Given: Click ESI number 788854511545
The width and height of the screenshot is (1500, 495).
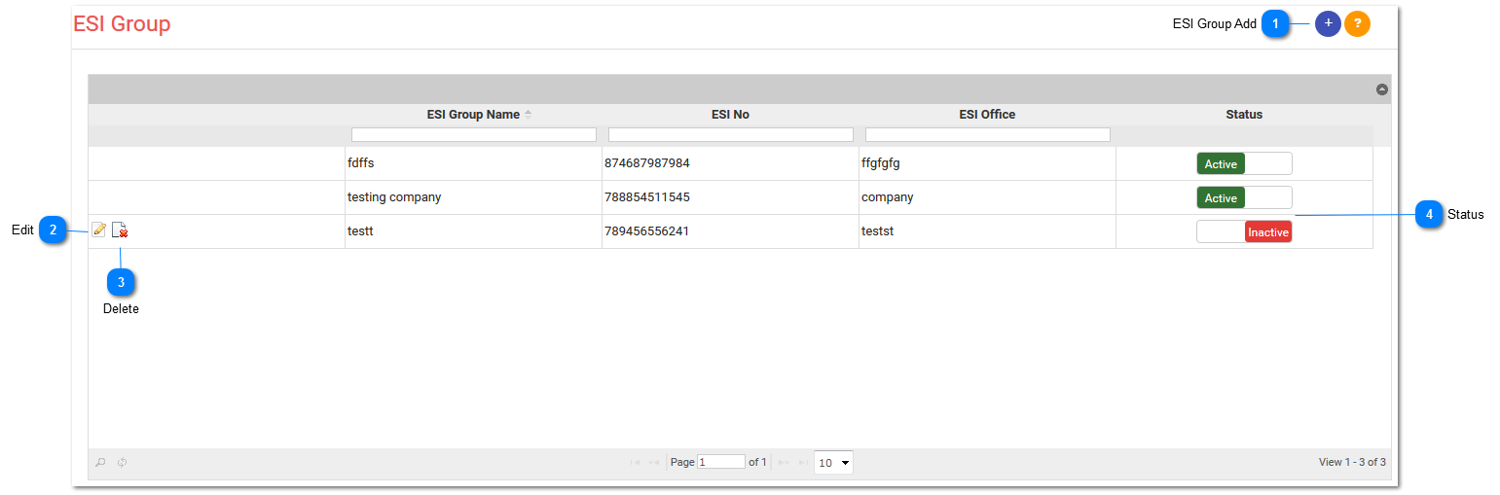Looking at the screenshot, I should [647, 197].
